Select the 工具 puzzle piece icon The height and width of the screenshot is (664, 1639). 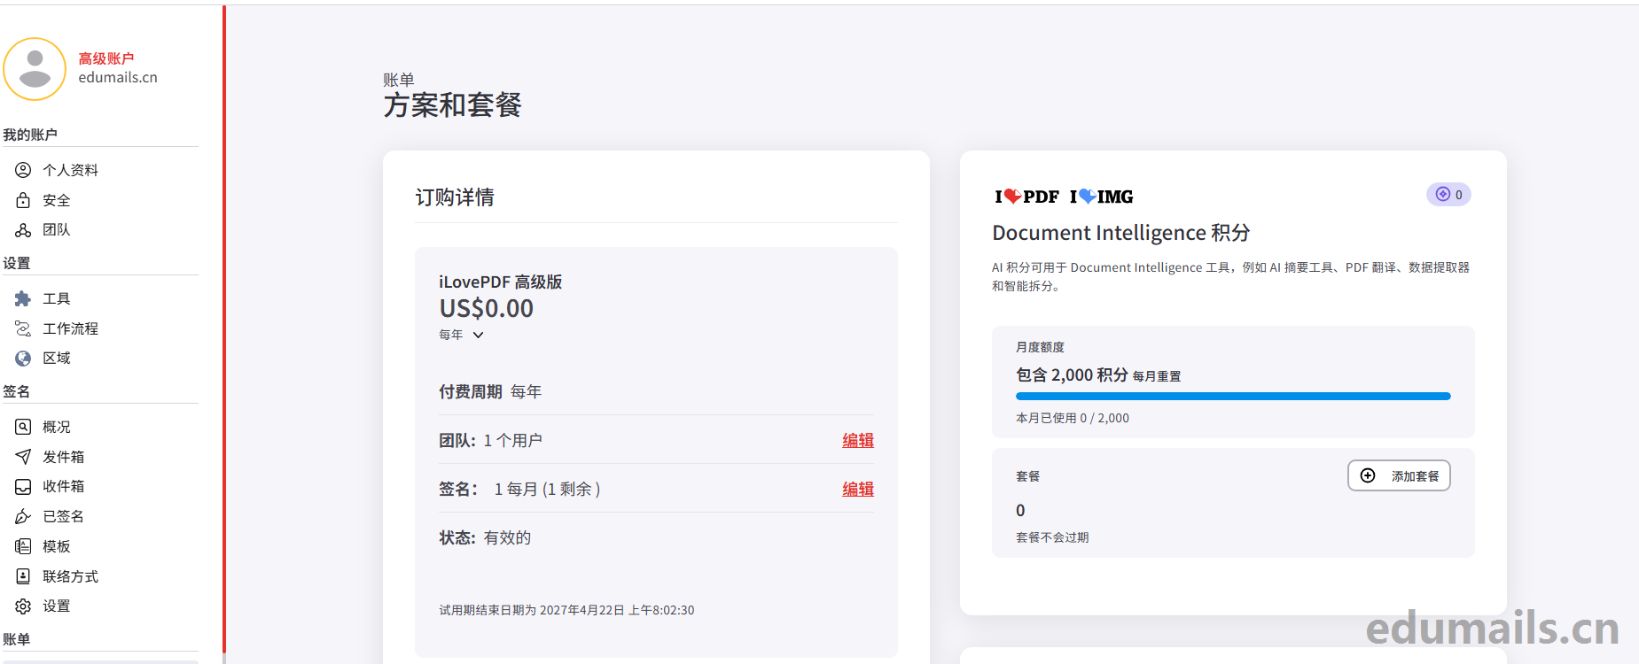coord(23,299)
